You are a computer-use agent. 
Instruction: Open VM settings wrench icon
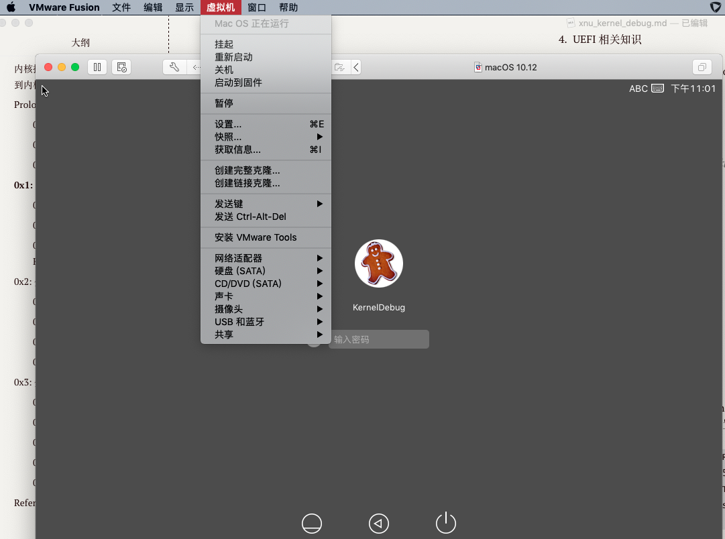tap(174, 67)
